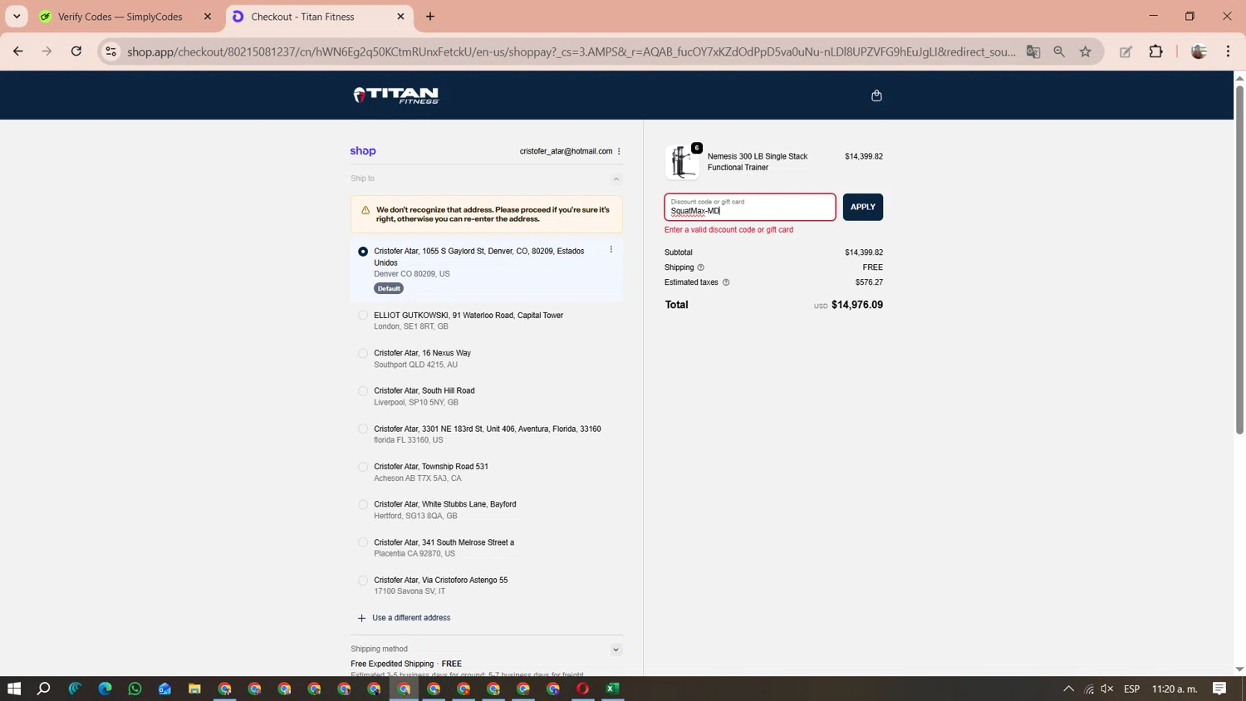1246x701 pixels.
Task: Show the Estimated taxes info icon
Action: [x=726, y=282]
